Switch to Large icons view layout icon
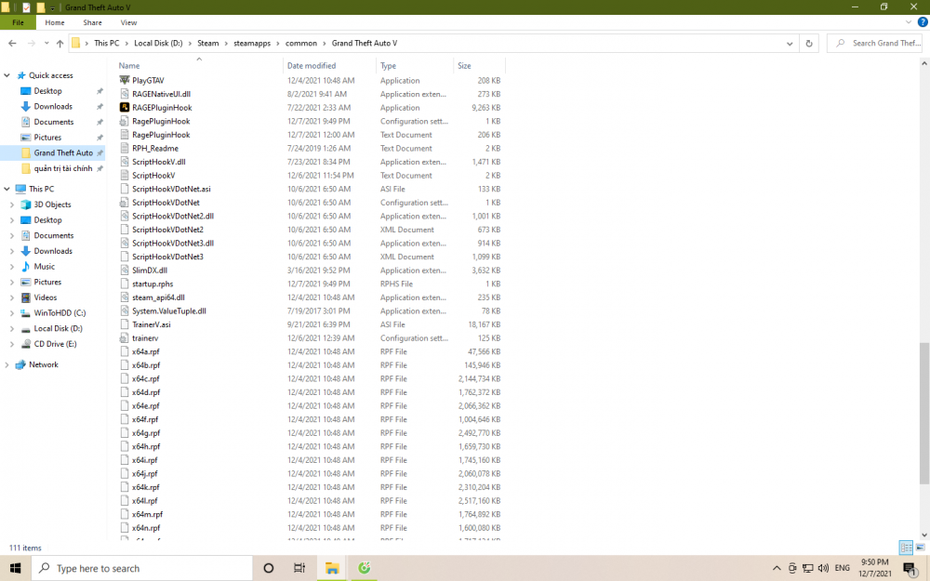930x581 pixels. point(920,548)
